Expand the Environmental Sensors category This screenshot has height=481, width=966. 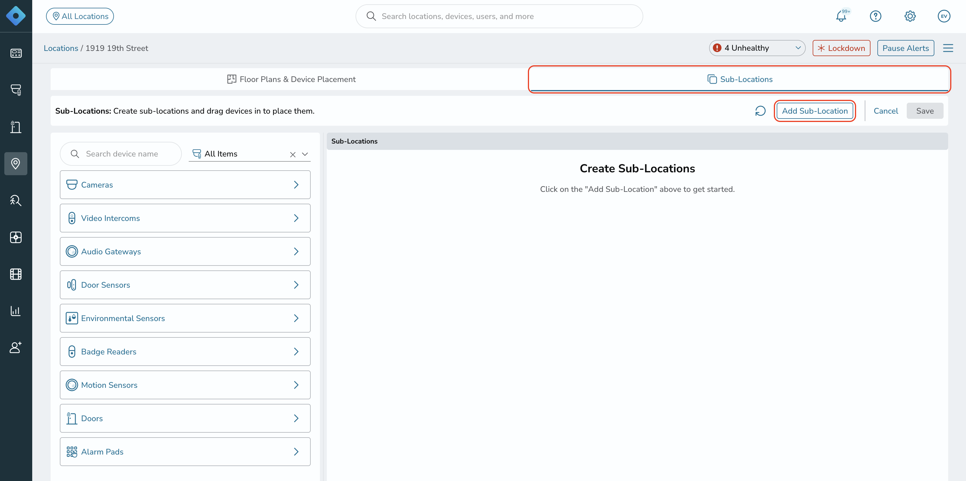tap(185, 318)
